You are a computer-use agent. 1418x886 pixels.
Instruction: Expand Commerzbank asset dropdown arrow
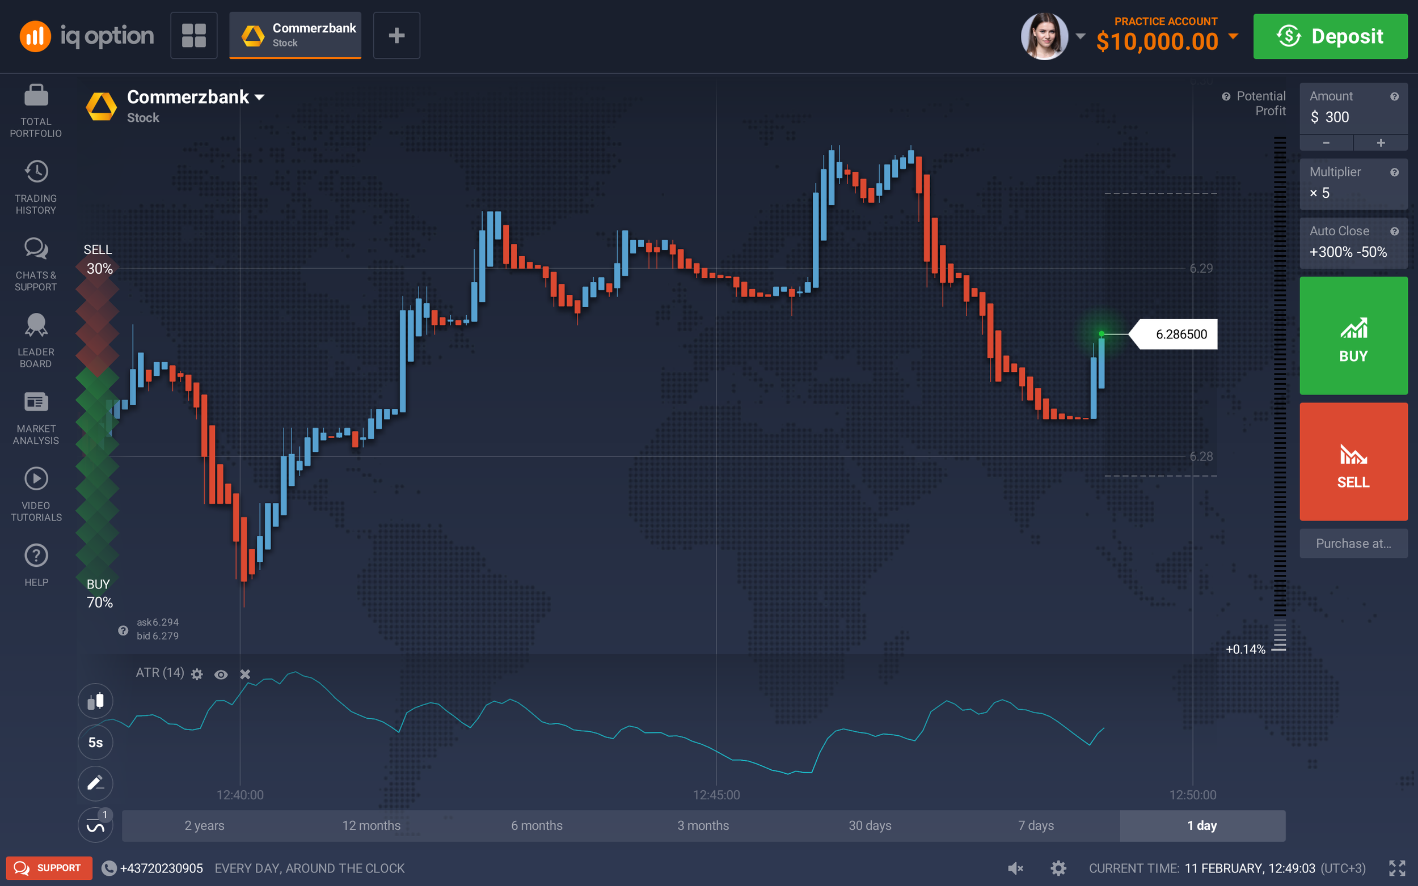tap(260, 97)
